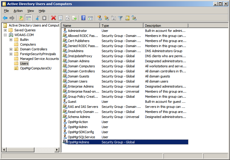Select the DnsUpdateProxy group
Screen dimensions: 230x160
click(x=80, y=56)
